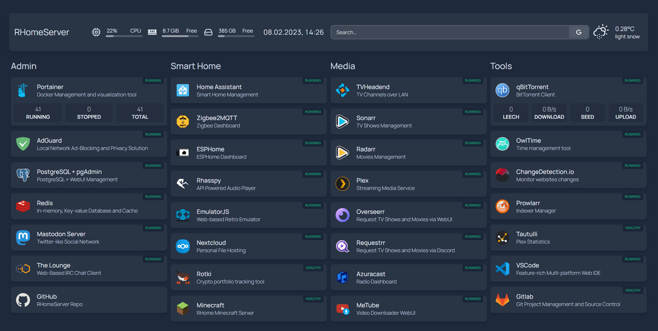
Task: Click the qBitTorrent qb icon
Action: [502, 90]
